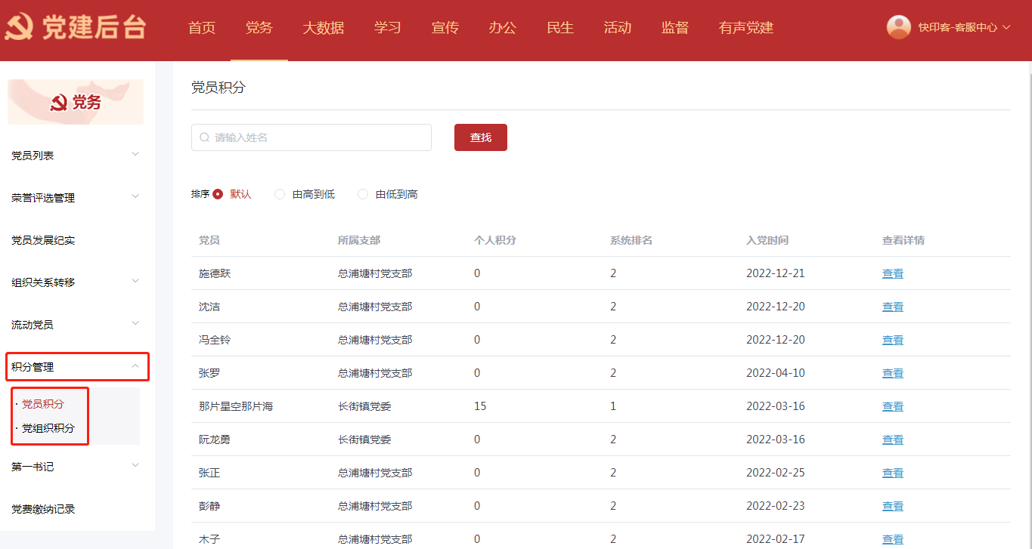The width and height of the screenshot is (1032, 549).
Task: View details link for 施德跃
Action: pyautogui.click(x=892, y=273)
